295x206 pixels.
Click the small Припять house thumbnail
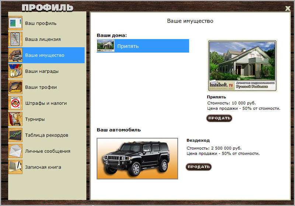click(105, 46)
